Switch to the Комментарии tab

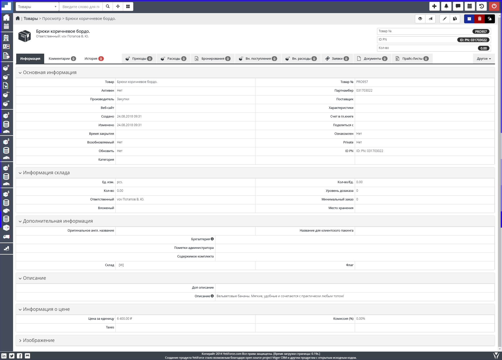[62, 59]
